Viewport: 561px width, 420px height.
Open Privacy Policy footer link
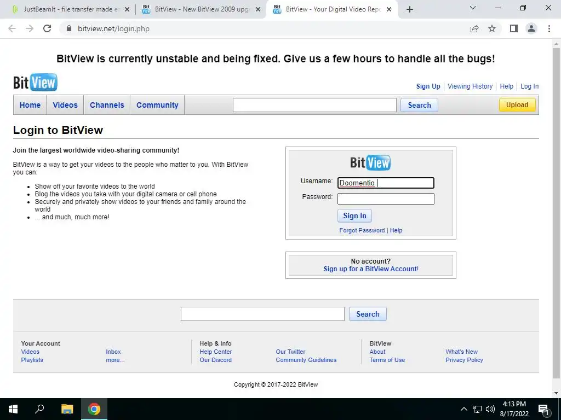465,360
